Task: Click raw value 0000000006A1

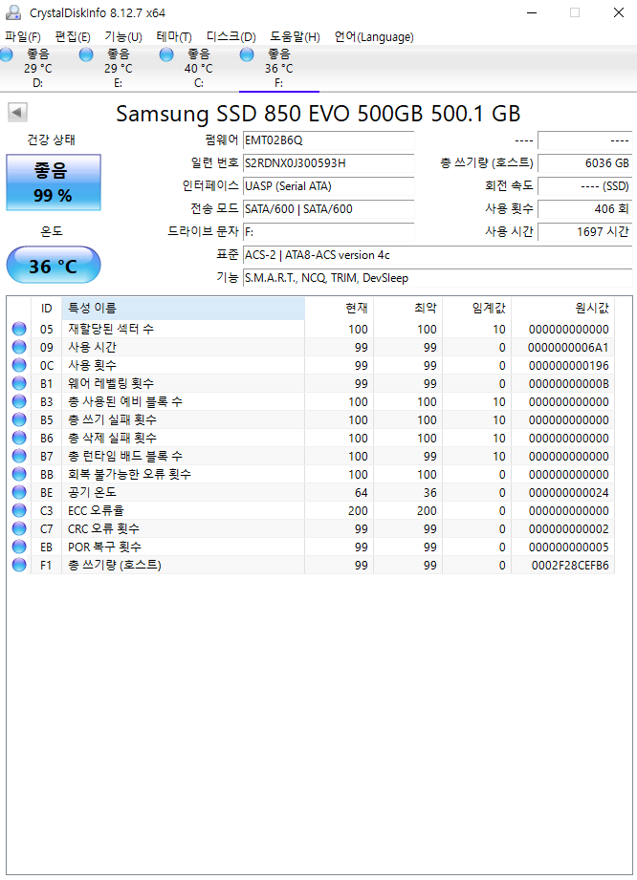Action: [568, 348]
